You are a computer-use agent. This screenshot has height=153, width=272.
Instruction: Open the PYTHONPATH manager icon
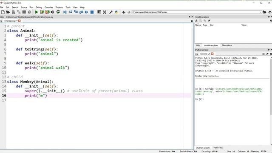pyautogui.click(x=116, y=12)
